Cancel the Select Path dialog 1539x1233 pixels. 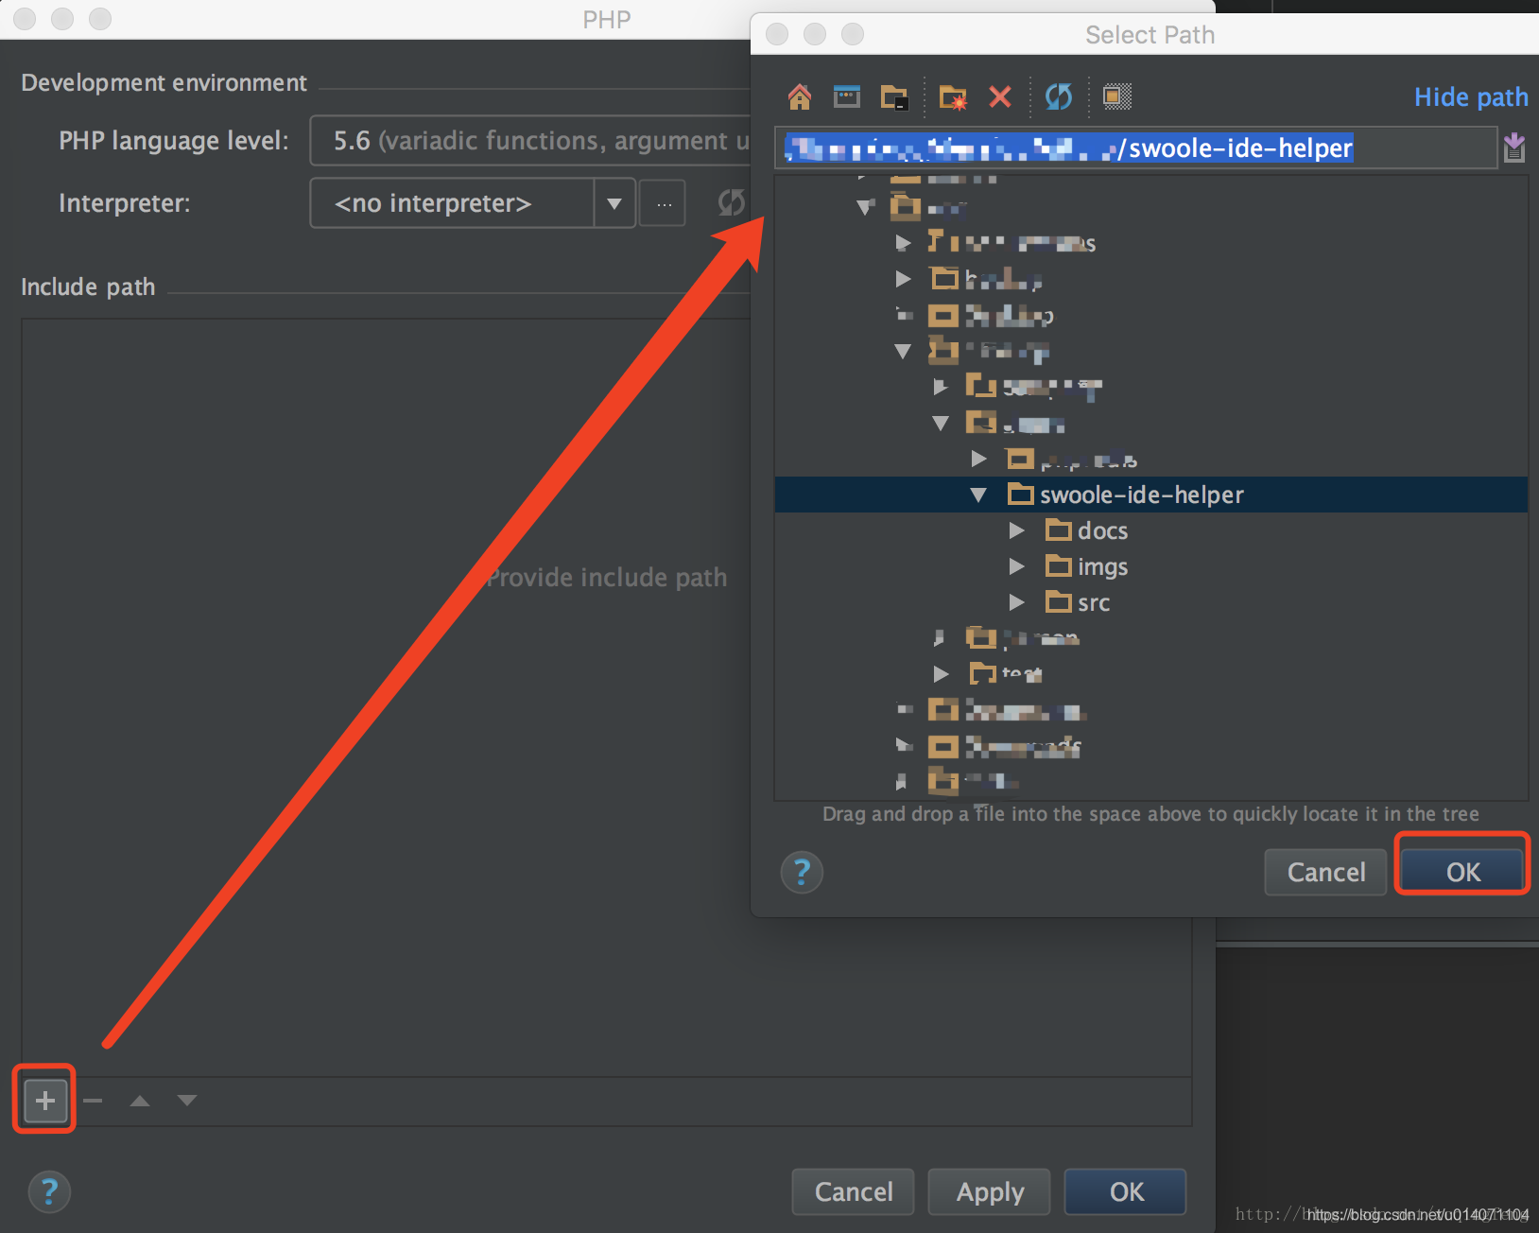point(1324,872)
